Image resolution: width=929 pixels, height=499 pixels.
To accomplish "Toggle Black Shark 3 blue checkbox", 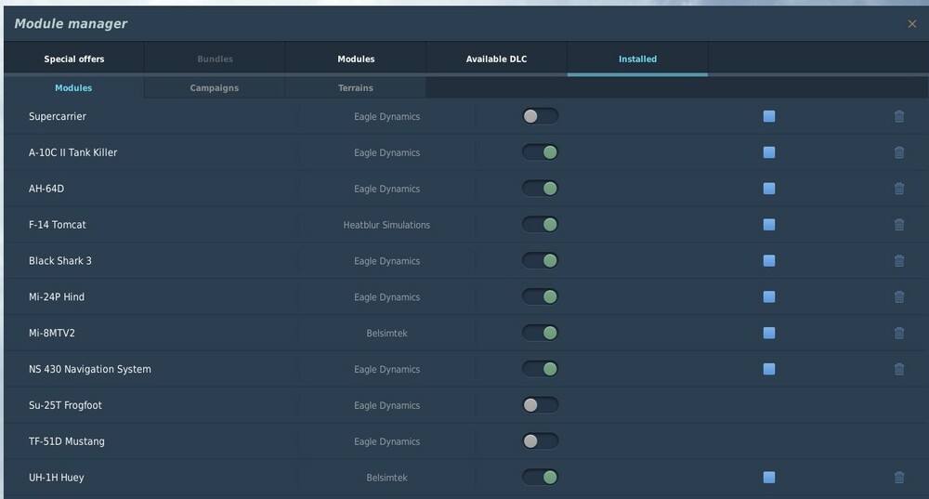I will click(x=769, y=261).
